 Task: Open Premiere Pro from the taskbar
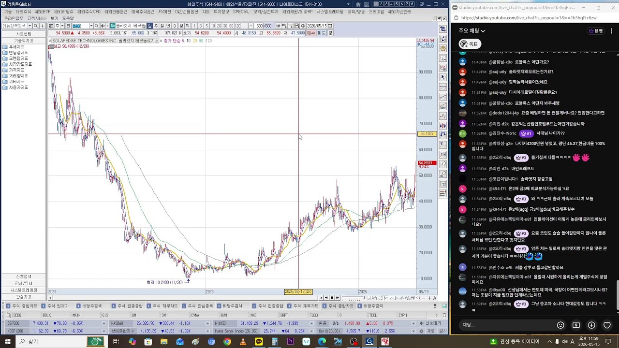(290, 341)
